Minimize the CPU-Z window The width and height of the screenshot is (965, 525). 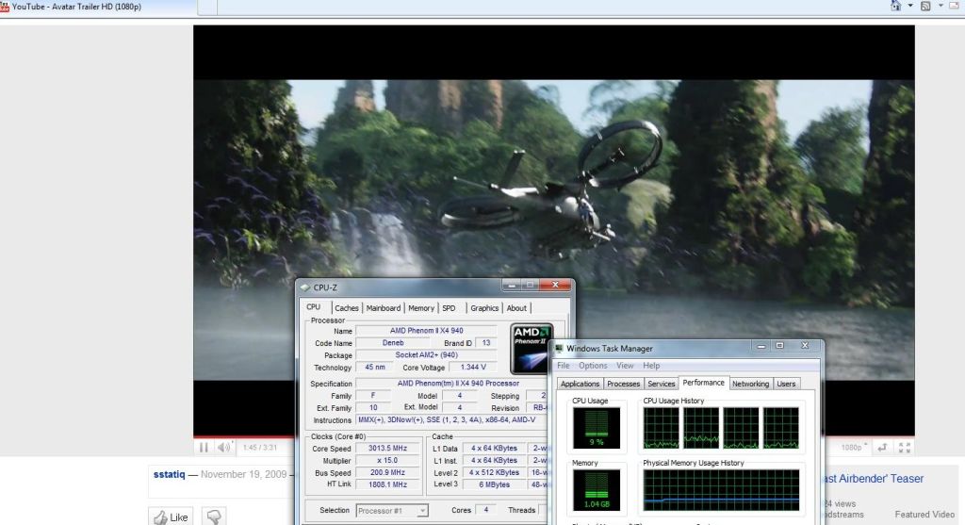click(x=512, y=285)
